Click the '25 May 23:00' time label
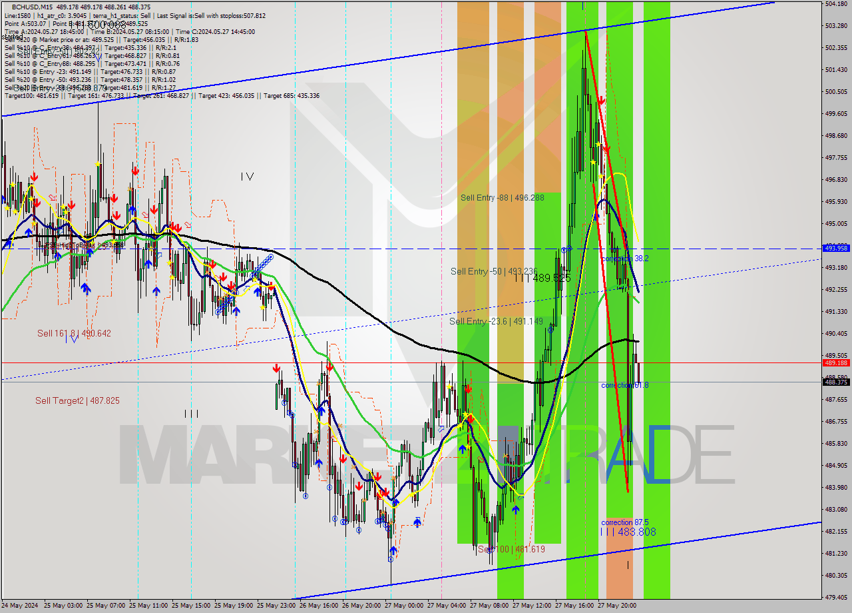 (x=276, y=606)
